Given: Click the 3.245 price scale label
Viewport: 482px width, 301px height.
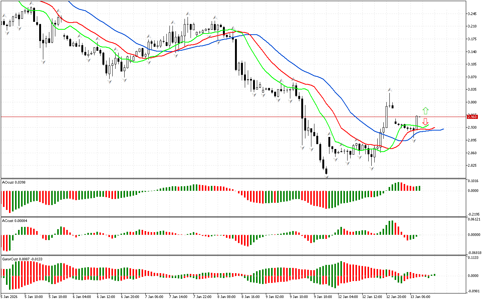Looking at the screenshot, I should (x=472, y=14).
